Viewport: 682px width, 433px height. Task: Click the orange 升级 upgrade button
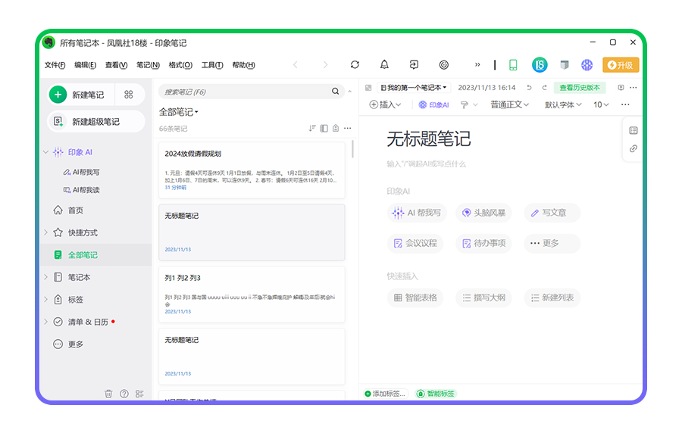coord(621,64)
